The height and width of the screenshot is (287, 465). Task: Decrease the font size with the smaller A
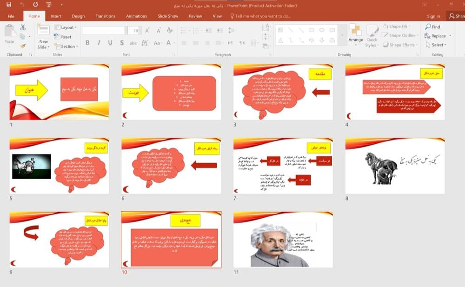tap(159, 30)
